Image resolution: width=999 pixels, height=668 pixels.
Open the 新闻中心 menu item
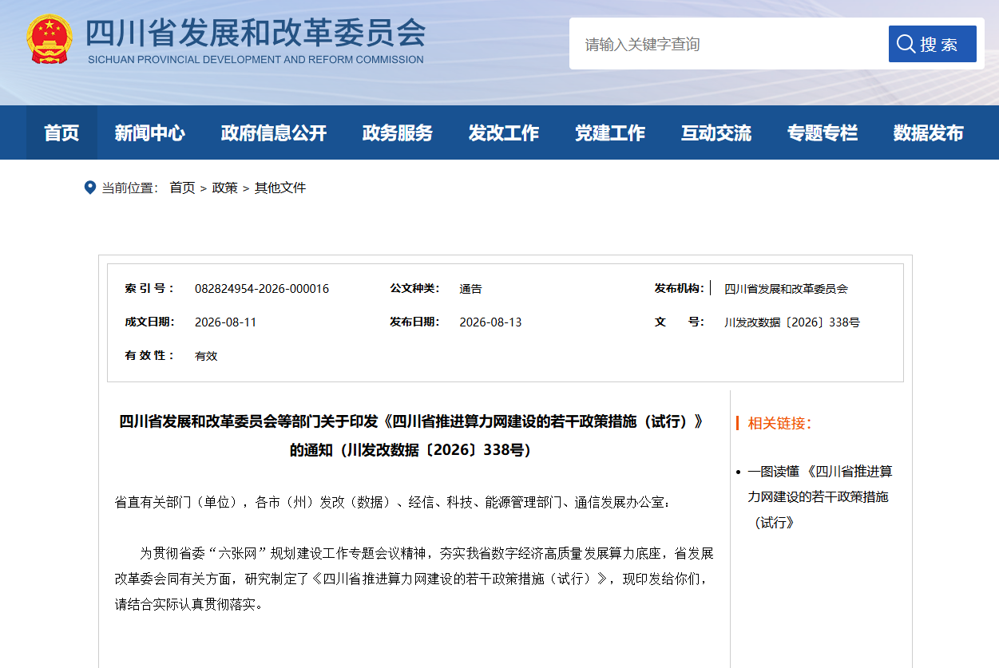149,132
